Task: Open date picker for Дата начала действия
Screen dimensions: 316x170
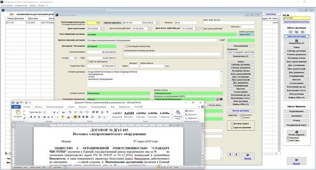Action: click(150, 29)
